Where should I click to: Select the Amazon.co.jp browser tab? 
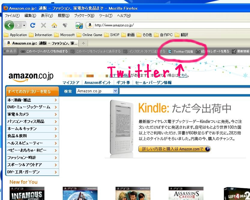coord(41,43)
